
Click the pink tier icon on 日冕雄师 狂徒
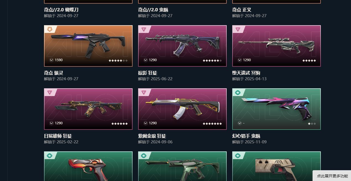click(50, 92)
